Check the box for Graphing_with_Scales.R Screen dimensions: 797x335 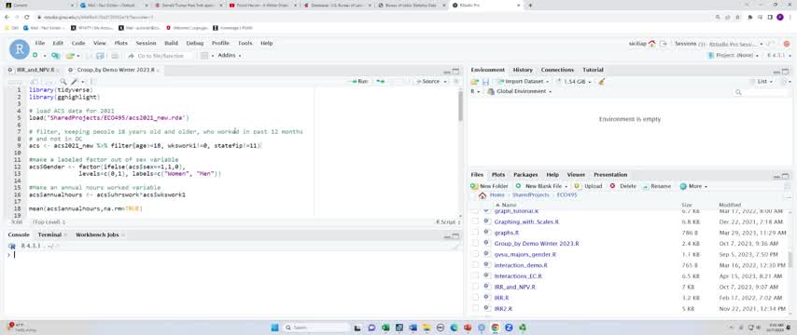click(475, 221)
